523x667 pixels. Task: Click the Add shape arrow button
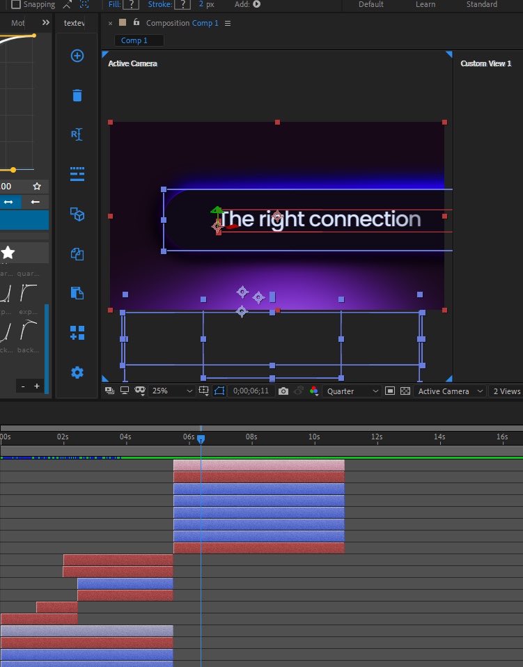click(256, 4)
